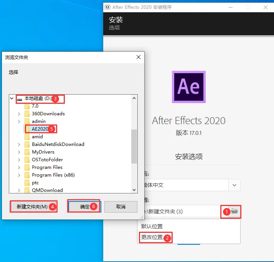This screenshot has width=274, height=262.
Task: Click the folder tree scrollbar thumb
Action: click(x=134, y=146)
